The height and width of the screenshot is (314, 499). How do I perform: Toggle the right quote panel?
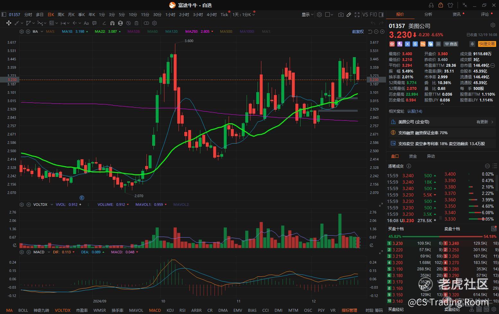[x=381, y=14]
